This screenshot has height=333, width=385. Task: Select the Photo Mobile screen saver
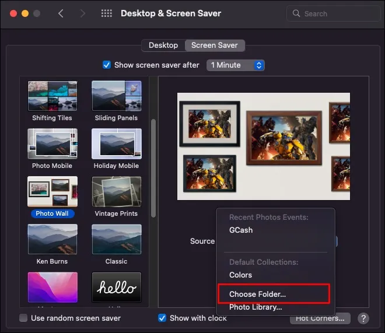(52, 143)
